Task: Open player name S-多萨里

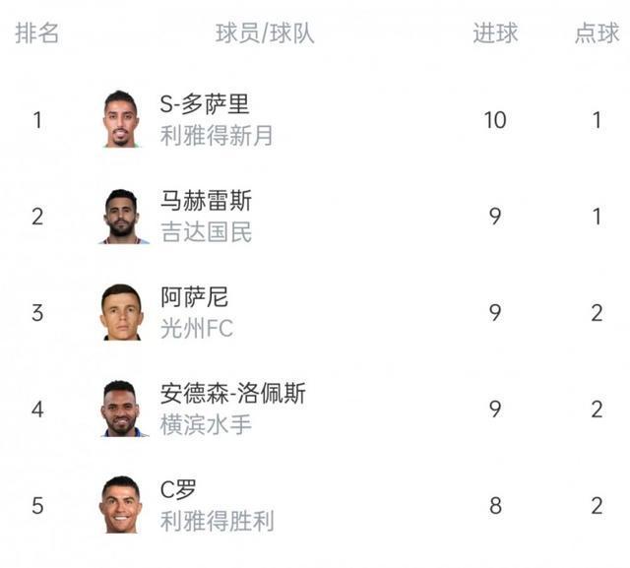Action: pyautogui.click(x=204, y=105)
